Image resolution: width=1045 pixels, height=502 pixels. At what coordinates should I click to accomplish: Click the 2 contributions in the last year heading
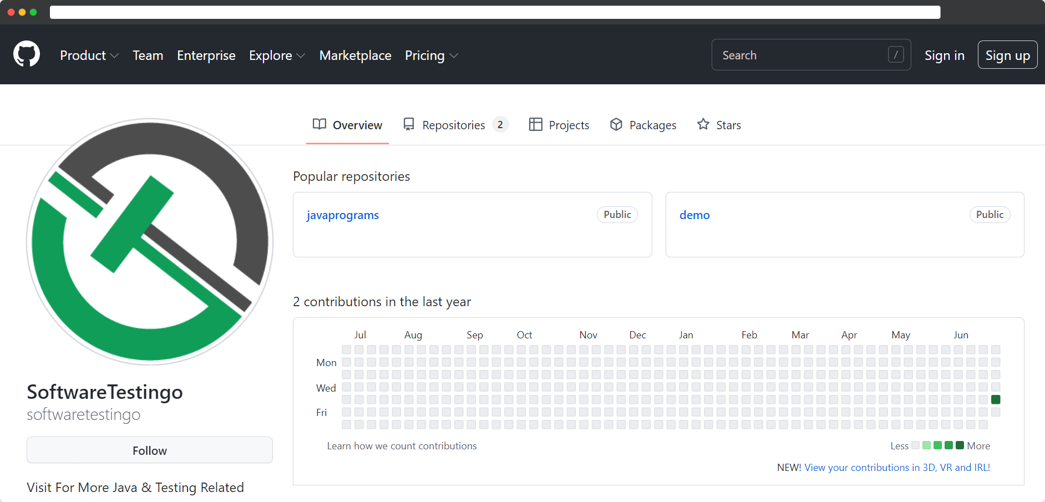[382, 302]
